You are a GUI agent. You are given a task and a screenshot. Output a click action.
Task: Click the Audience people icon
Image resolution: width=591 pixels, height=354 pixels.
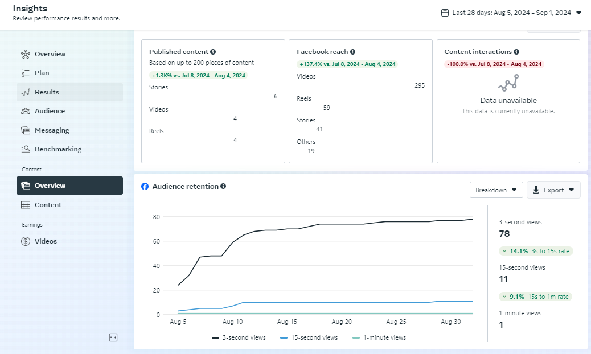click(x=26, y=111)
